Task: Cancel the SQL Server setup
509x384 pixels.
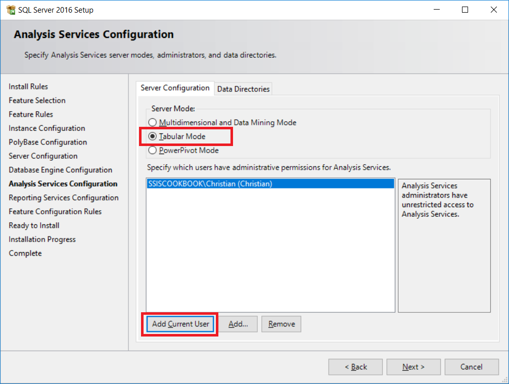Action: point(472,367)
